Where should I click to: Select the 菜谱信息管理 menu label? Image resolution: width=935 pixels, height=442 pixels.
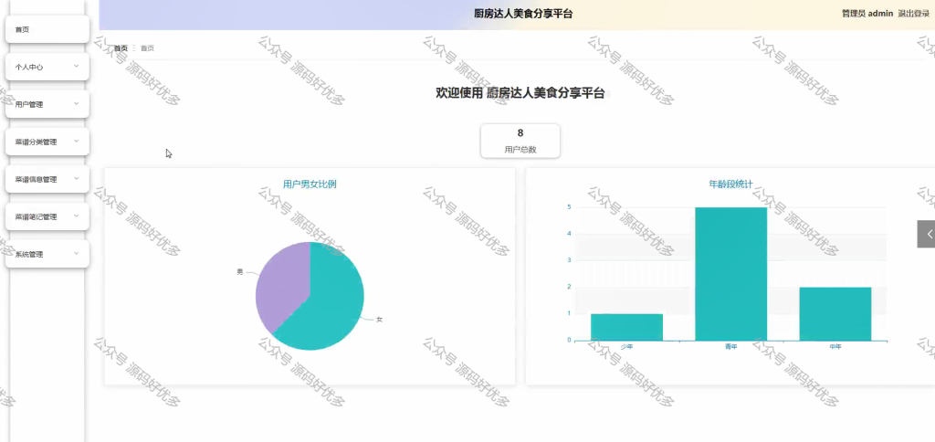36,179
